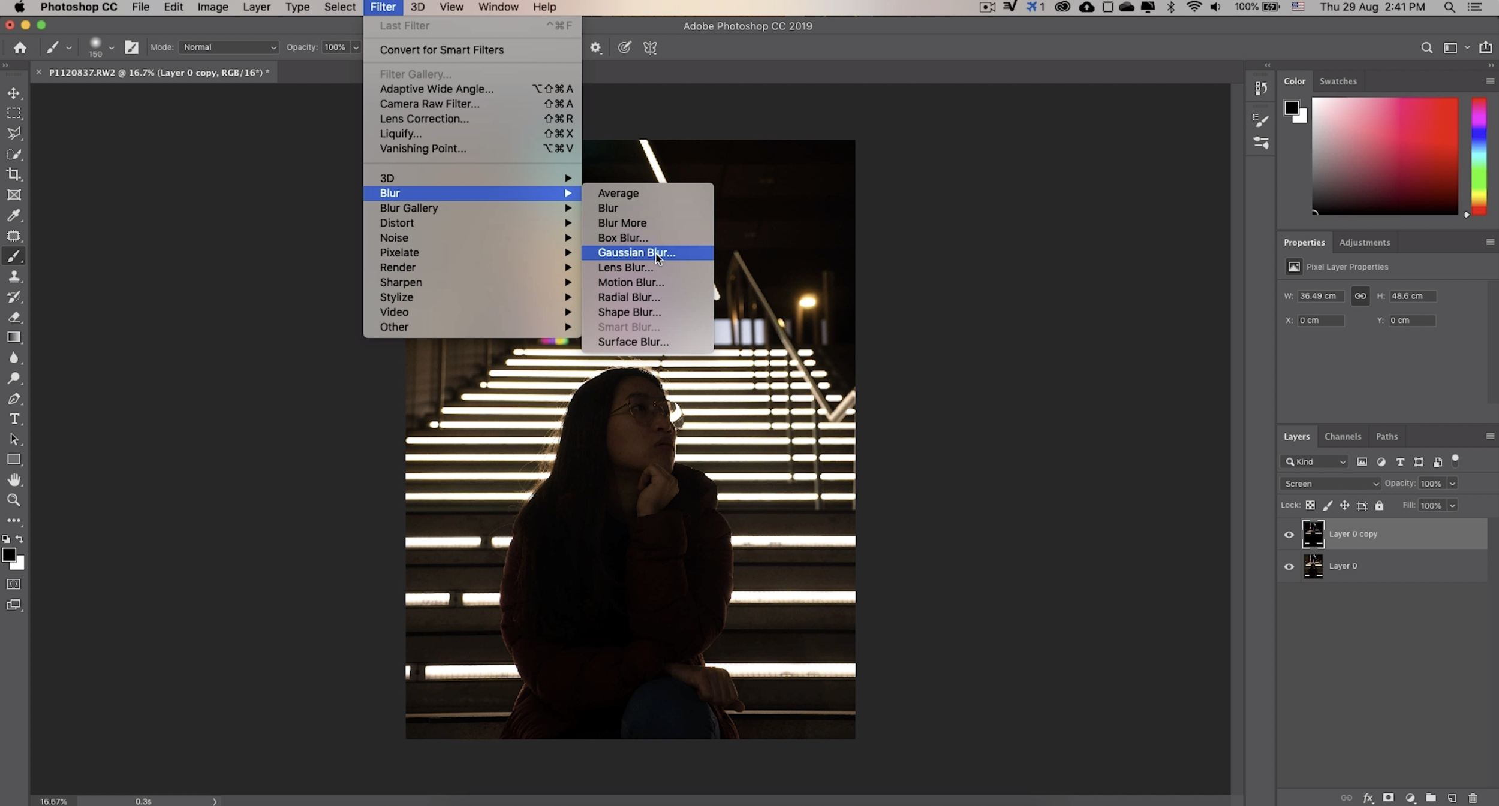The width and height of the screenshot is (1499, 806).
Task: Select the Crop tool
Action: (14, 174)
